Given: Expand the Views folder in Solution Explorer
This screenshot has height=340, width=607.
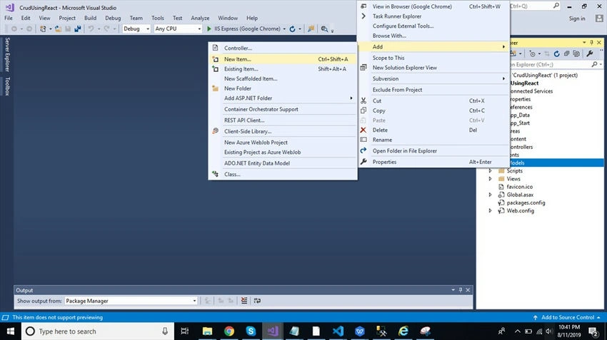Looking at the screenshot, I should point(490,179).
